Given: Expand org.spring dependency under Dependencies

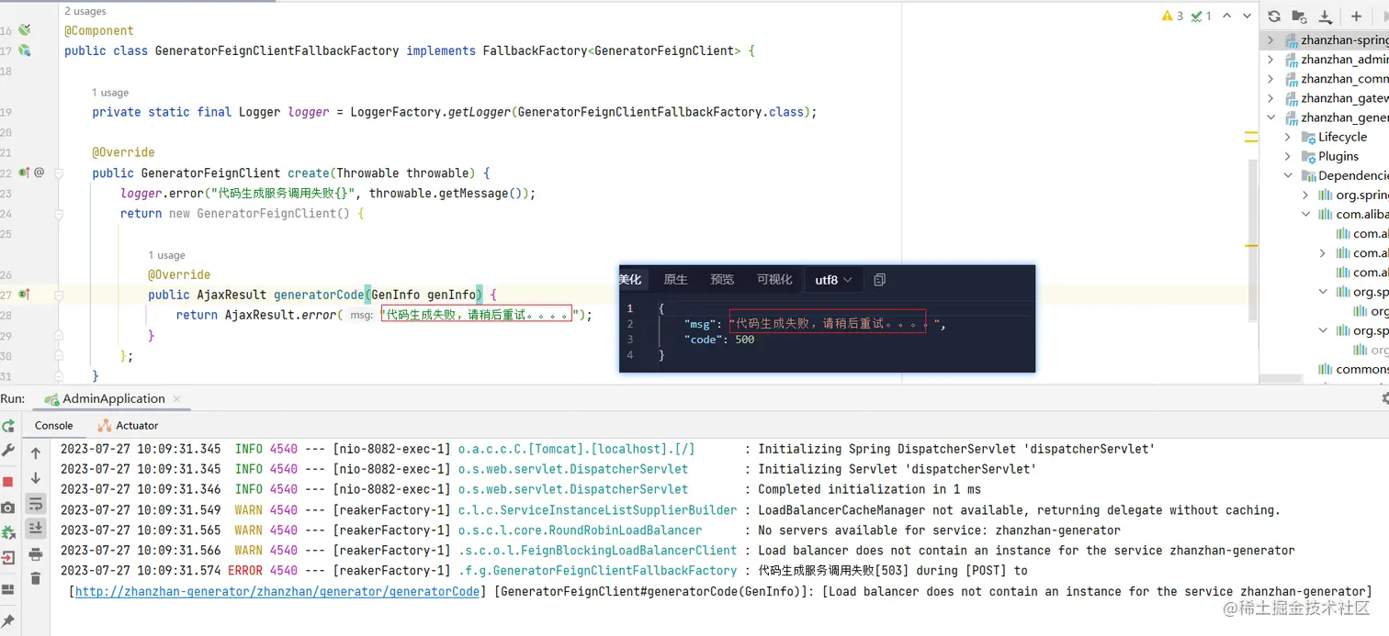Looking at the screenshot, I should tap(1305, 195).
